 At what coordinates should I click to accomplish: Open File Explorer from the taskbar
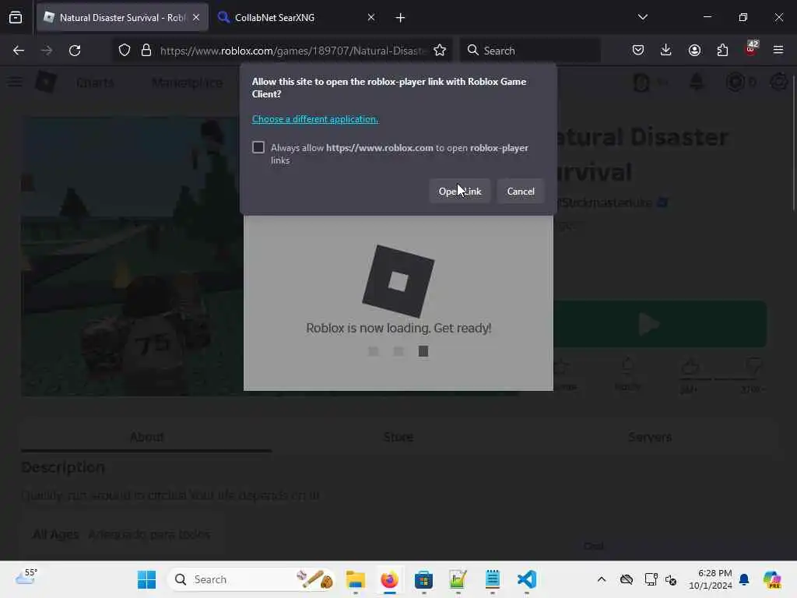point(355,579)
